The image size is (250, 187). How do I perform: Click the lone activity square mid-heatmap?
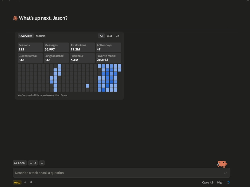87,86
